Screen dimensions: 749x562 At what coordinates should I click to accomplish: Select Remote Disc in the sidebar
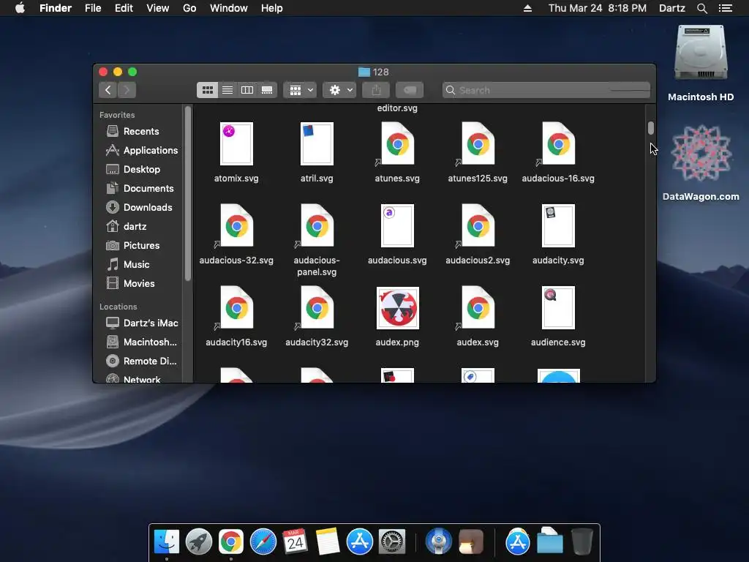click(x=141, y=361)
